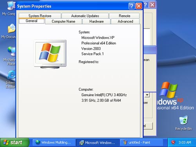Close the System Properties dialog
196x147 pixels.
[x=139, y=6]
